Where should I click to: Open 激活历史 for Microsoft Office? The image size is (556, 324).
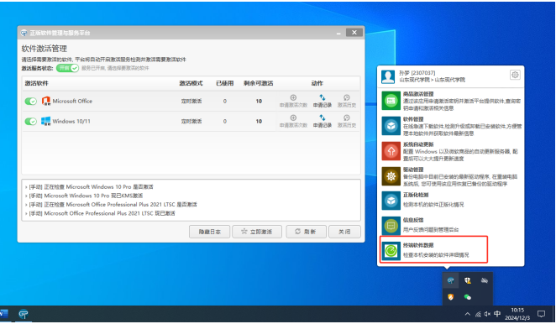point(347,101)
